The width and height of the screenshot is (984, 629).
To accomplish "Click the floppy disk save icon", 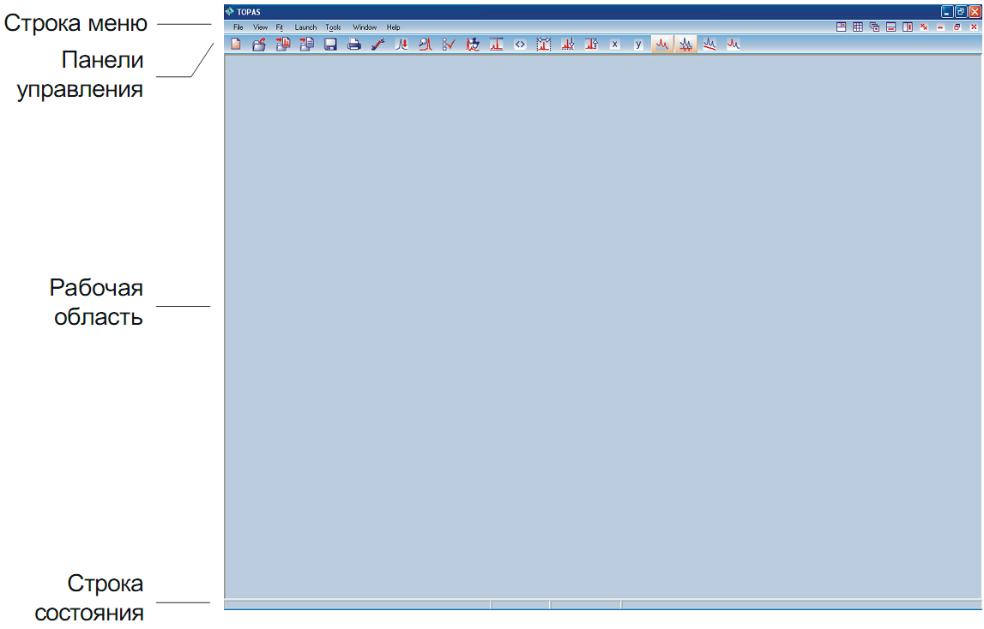I will point(330,44).
